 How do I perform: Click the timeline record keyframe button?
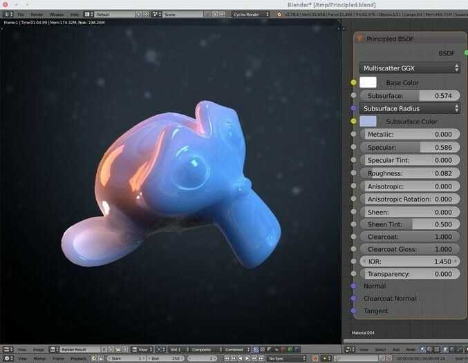tap(315, 359)
